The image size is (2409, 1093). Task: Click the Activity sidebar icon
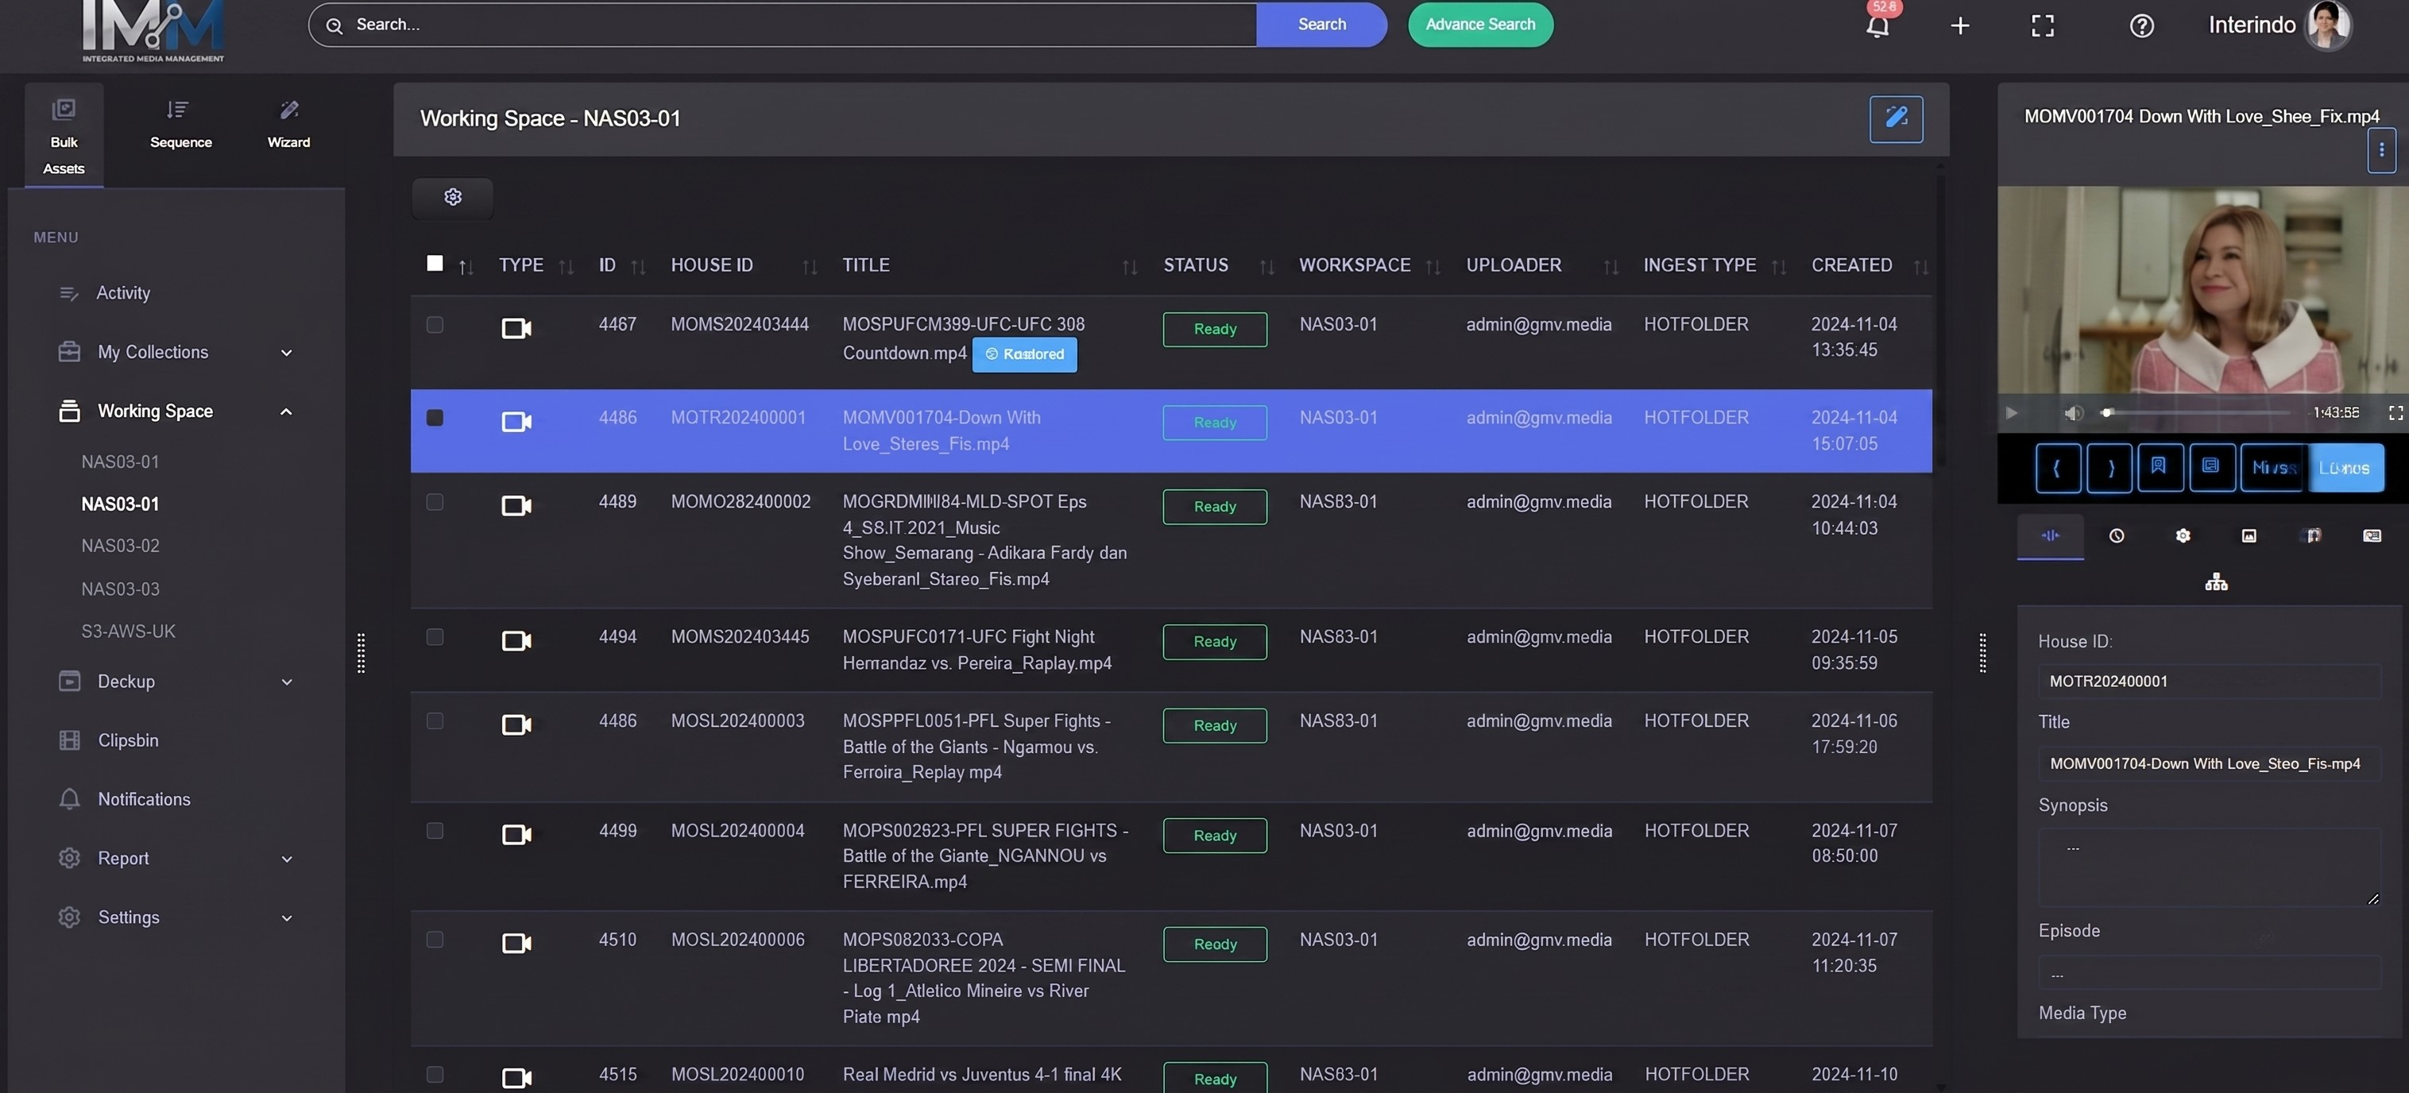coord(68,294)
